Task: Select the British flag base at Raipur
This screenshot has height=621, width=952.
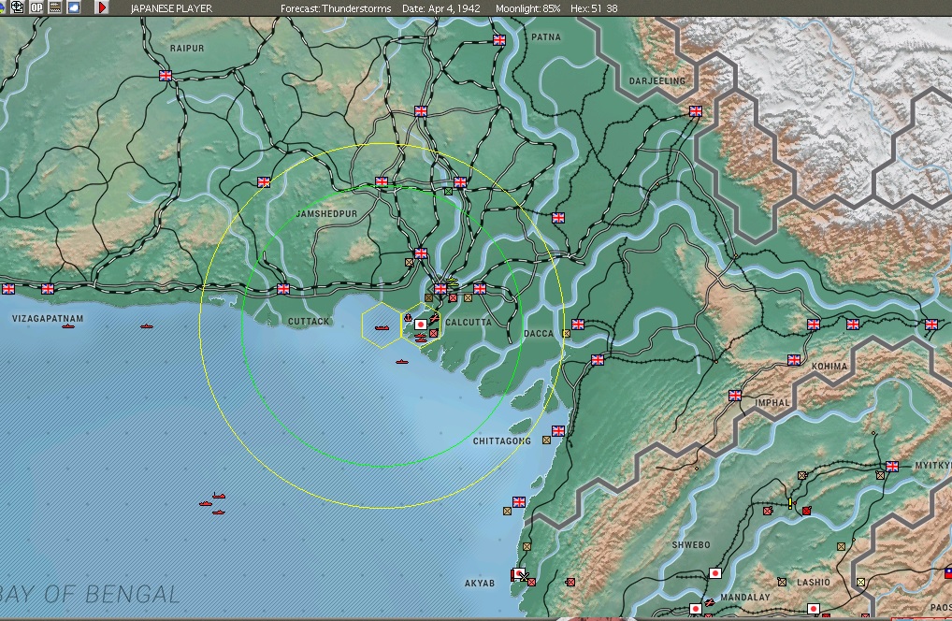Action: (x=166, y=75)
